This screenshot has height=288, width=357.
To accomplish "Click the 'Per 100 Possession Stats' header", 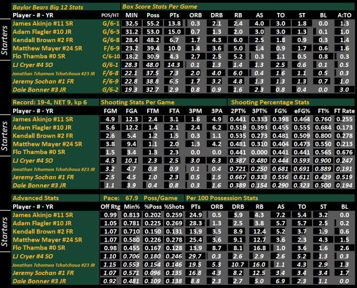I will point(222,198).
